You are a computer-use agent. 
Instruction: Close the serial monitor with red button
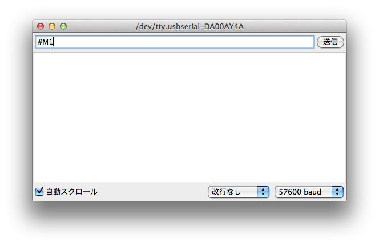41,26
